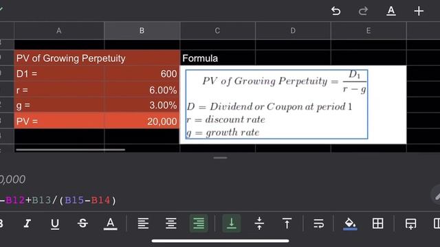The height and width of the screenshot is (247, 440).
Task: Select column A header
Action: pyautogui.click(x=59, y=30)
